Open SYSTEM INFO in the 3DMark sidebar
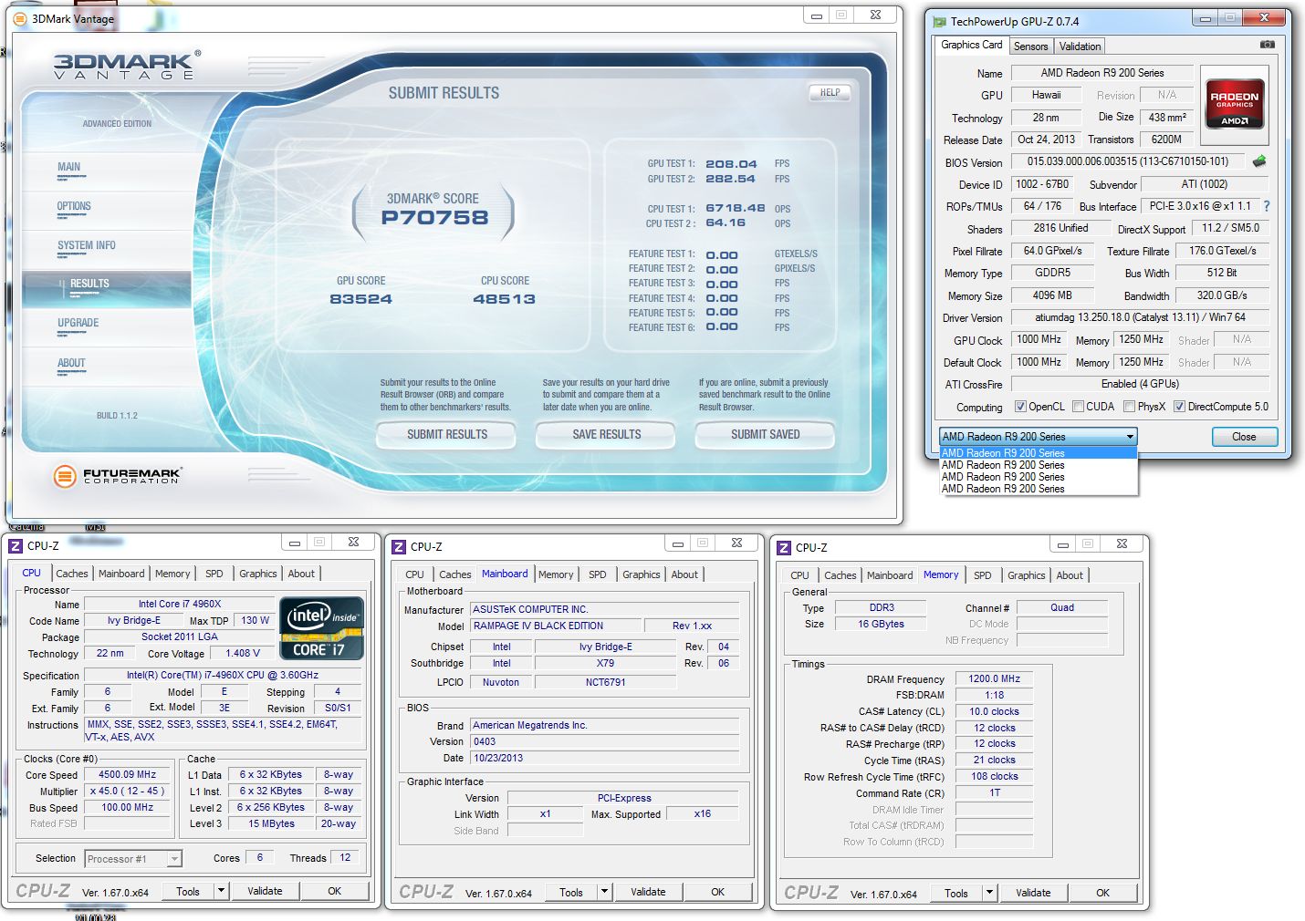 (87, 245)
